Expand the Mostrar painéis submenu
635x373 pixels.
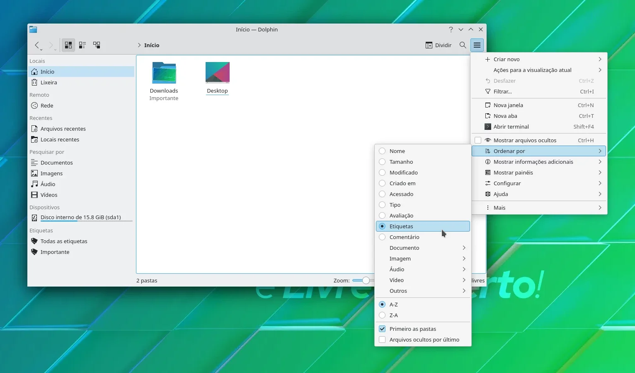tap(539, 172)
